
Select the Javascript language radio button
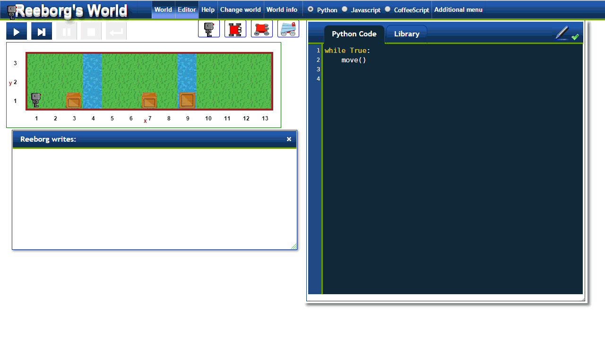tap(345, 9)
